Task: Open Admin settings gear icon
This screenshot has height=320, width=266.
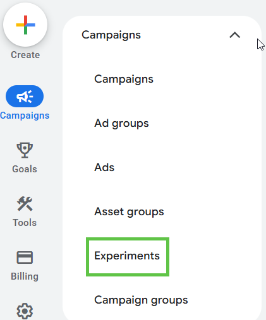Action: [x=25, y=311]
